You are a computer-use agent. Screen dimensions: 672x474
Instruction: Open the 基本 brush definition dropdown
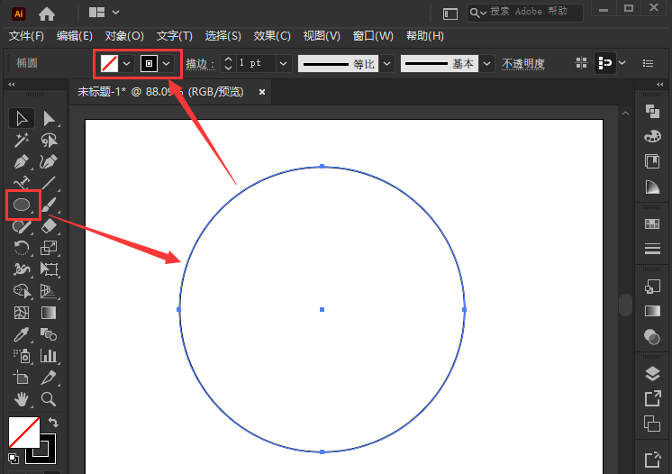tap(486, 64)
